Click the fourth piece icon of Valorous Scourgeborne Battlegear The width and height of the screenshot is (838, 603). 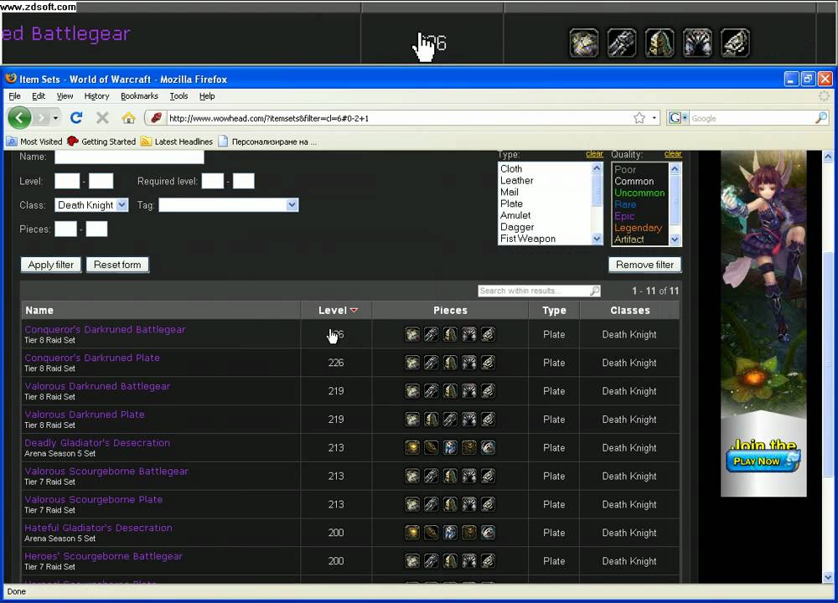click(469, 476)
